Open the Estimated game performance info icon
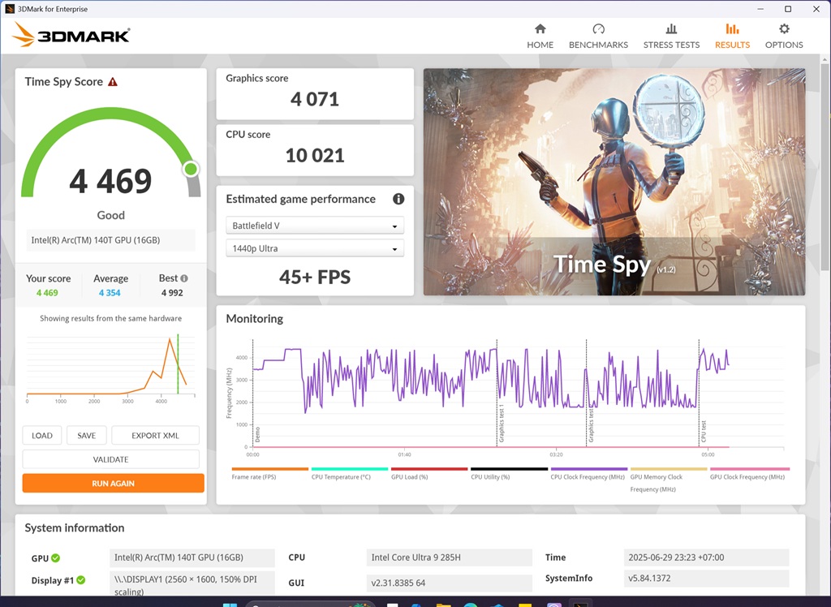The image size is (831, 607). click(398, 199)
